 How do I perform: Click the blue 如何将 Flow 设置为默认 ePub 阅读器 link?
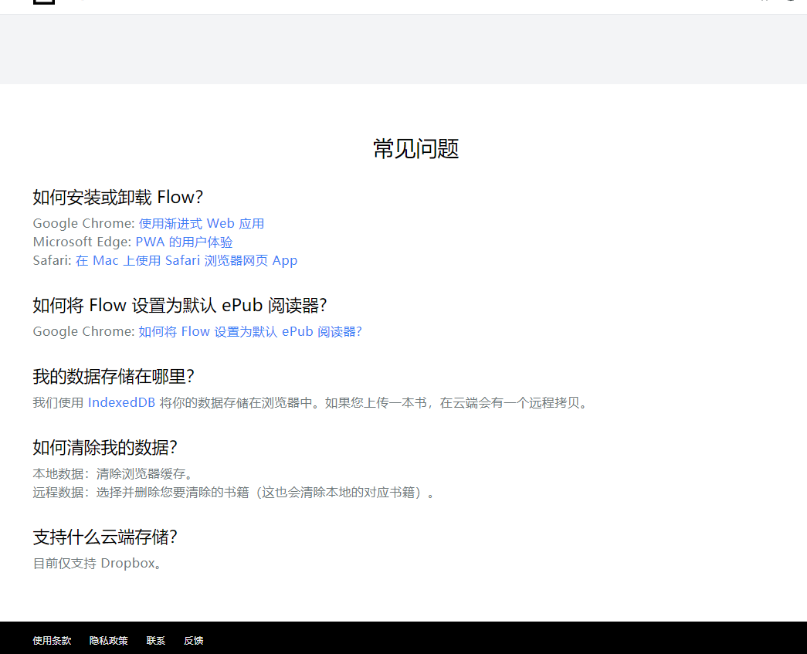click(x=249, y=331)
